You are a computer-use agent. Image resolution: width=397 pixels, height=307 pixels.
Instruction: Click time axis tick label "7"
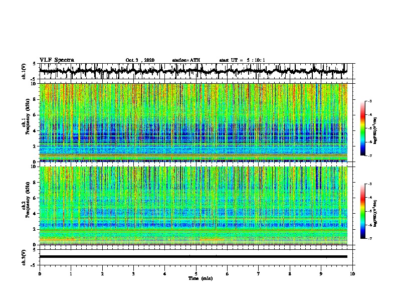[x=259, y=274]
